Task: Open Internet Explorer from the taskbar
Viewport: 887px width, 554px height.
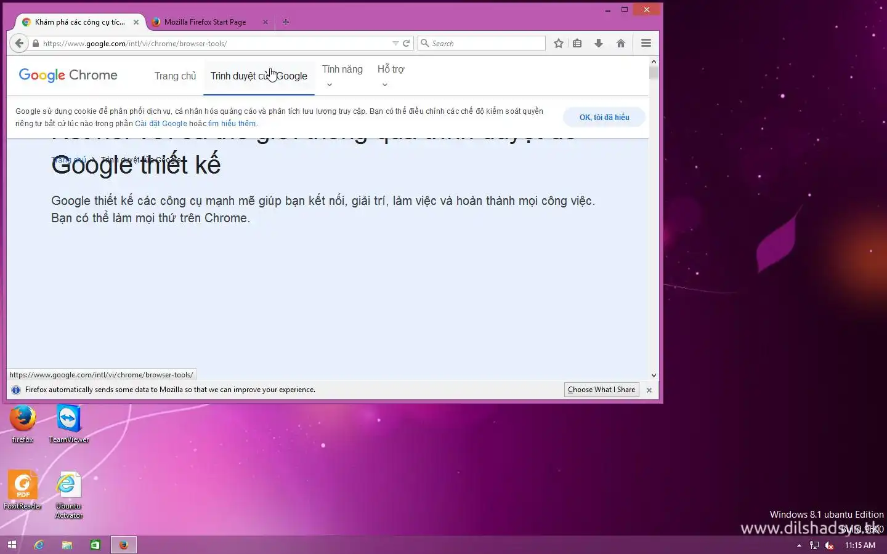Action: tap(39, 545)
